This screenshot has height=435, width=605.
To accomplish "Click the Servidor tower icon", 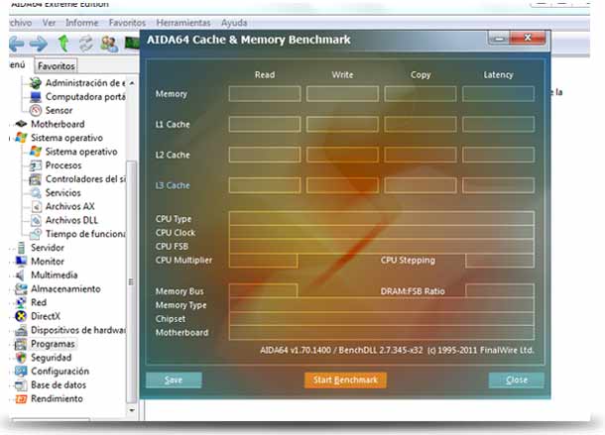I will pos(21,248).
